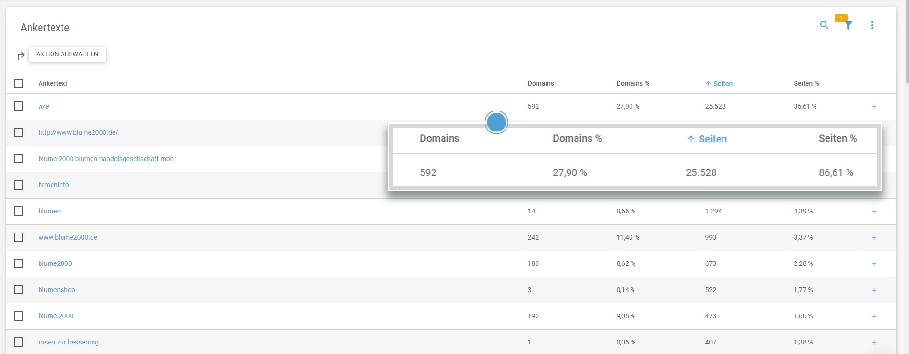This screenshot has width=909, height=354.
Task: Click the plus icon in the blume2000 row
Action: tap(874, 264)
